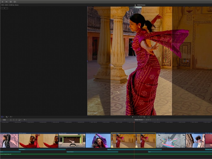Open the Transform tool dropdown below the viewer
This screenshot has width=212, height=159.
[2, 117]
